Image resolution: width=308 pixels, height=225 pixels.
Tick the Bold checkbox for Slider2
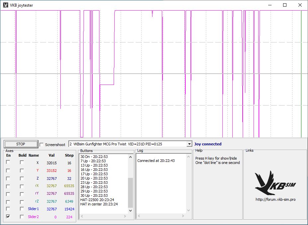22,217
